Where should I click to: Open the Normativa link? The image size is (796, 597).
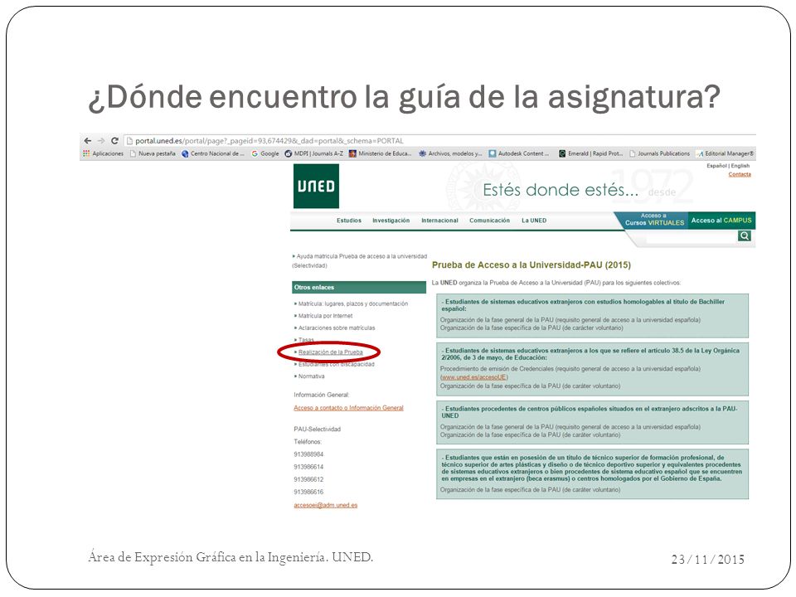pyautogui.click(x=311, y=376)
